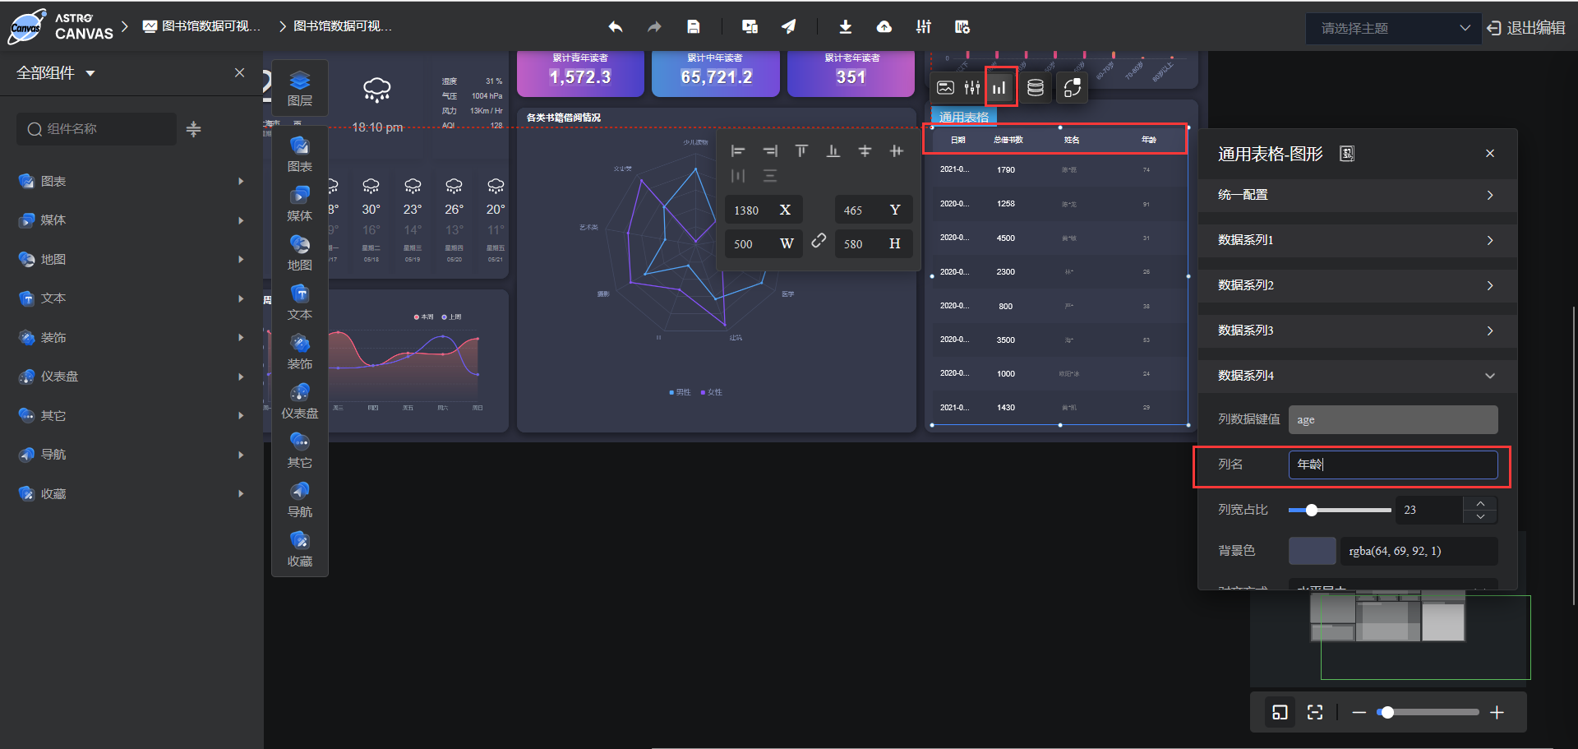Toggle the minimap thumbnail view button
This screenshot has height=749, width=1578.
point(1280,712)
